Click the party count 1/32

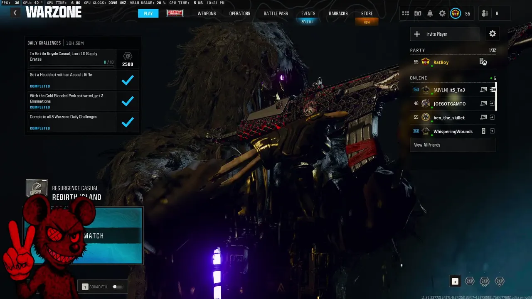pos(492,50)
